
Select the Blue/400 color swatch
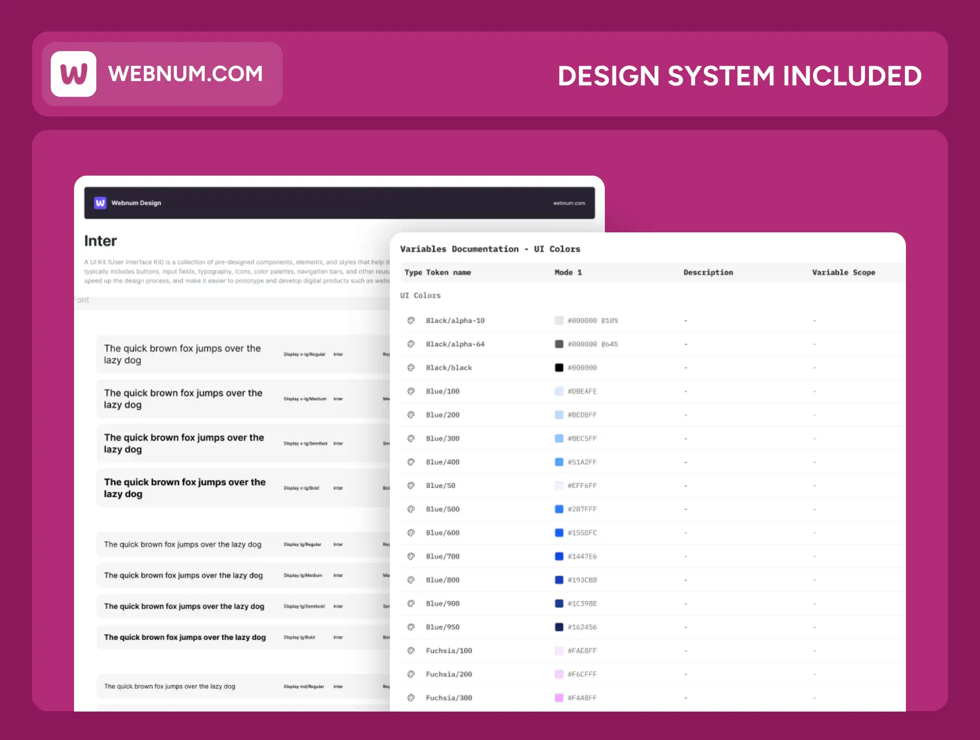559,462
